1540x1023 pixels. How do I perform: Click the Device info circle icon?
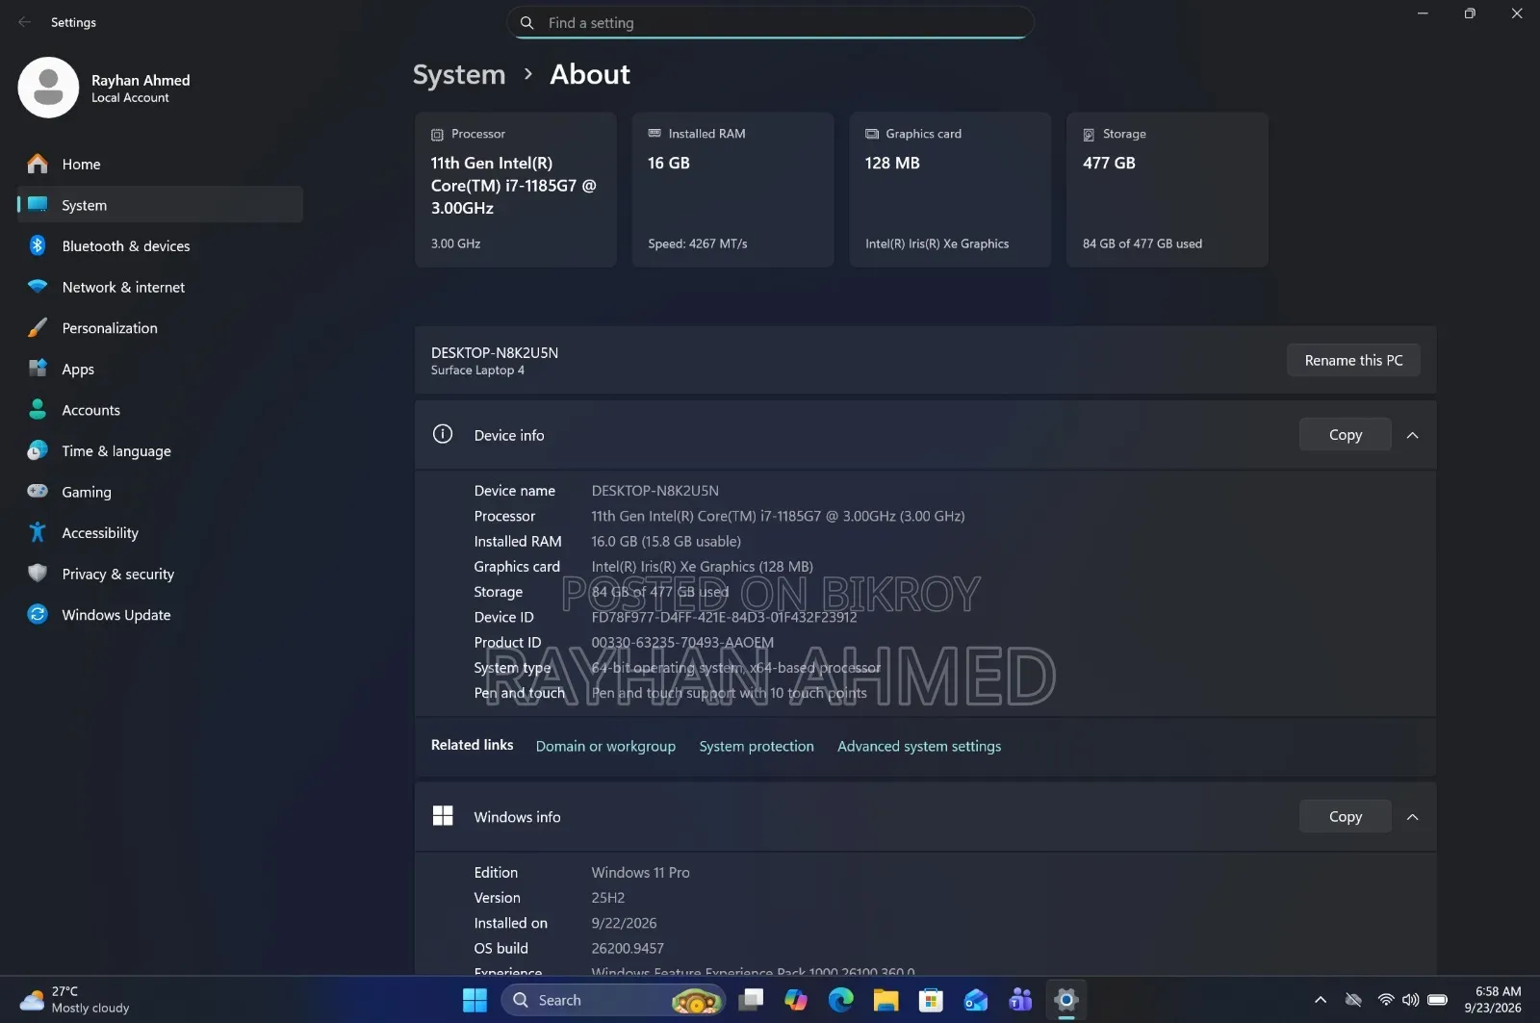click(x=443, y=434)
